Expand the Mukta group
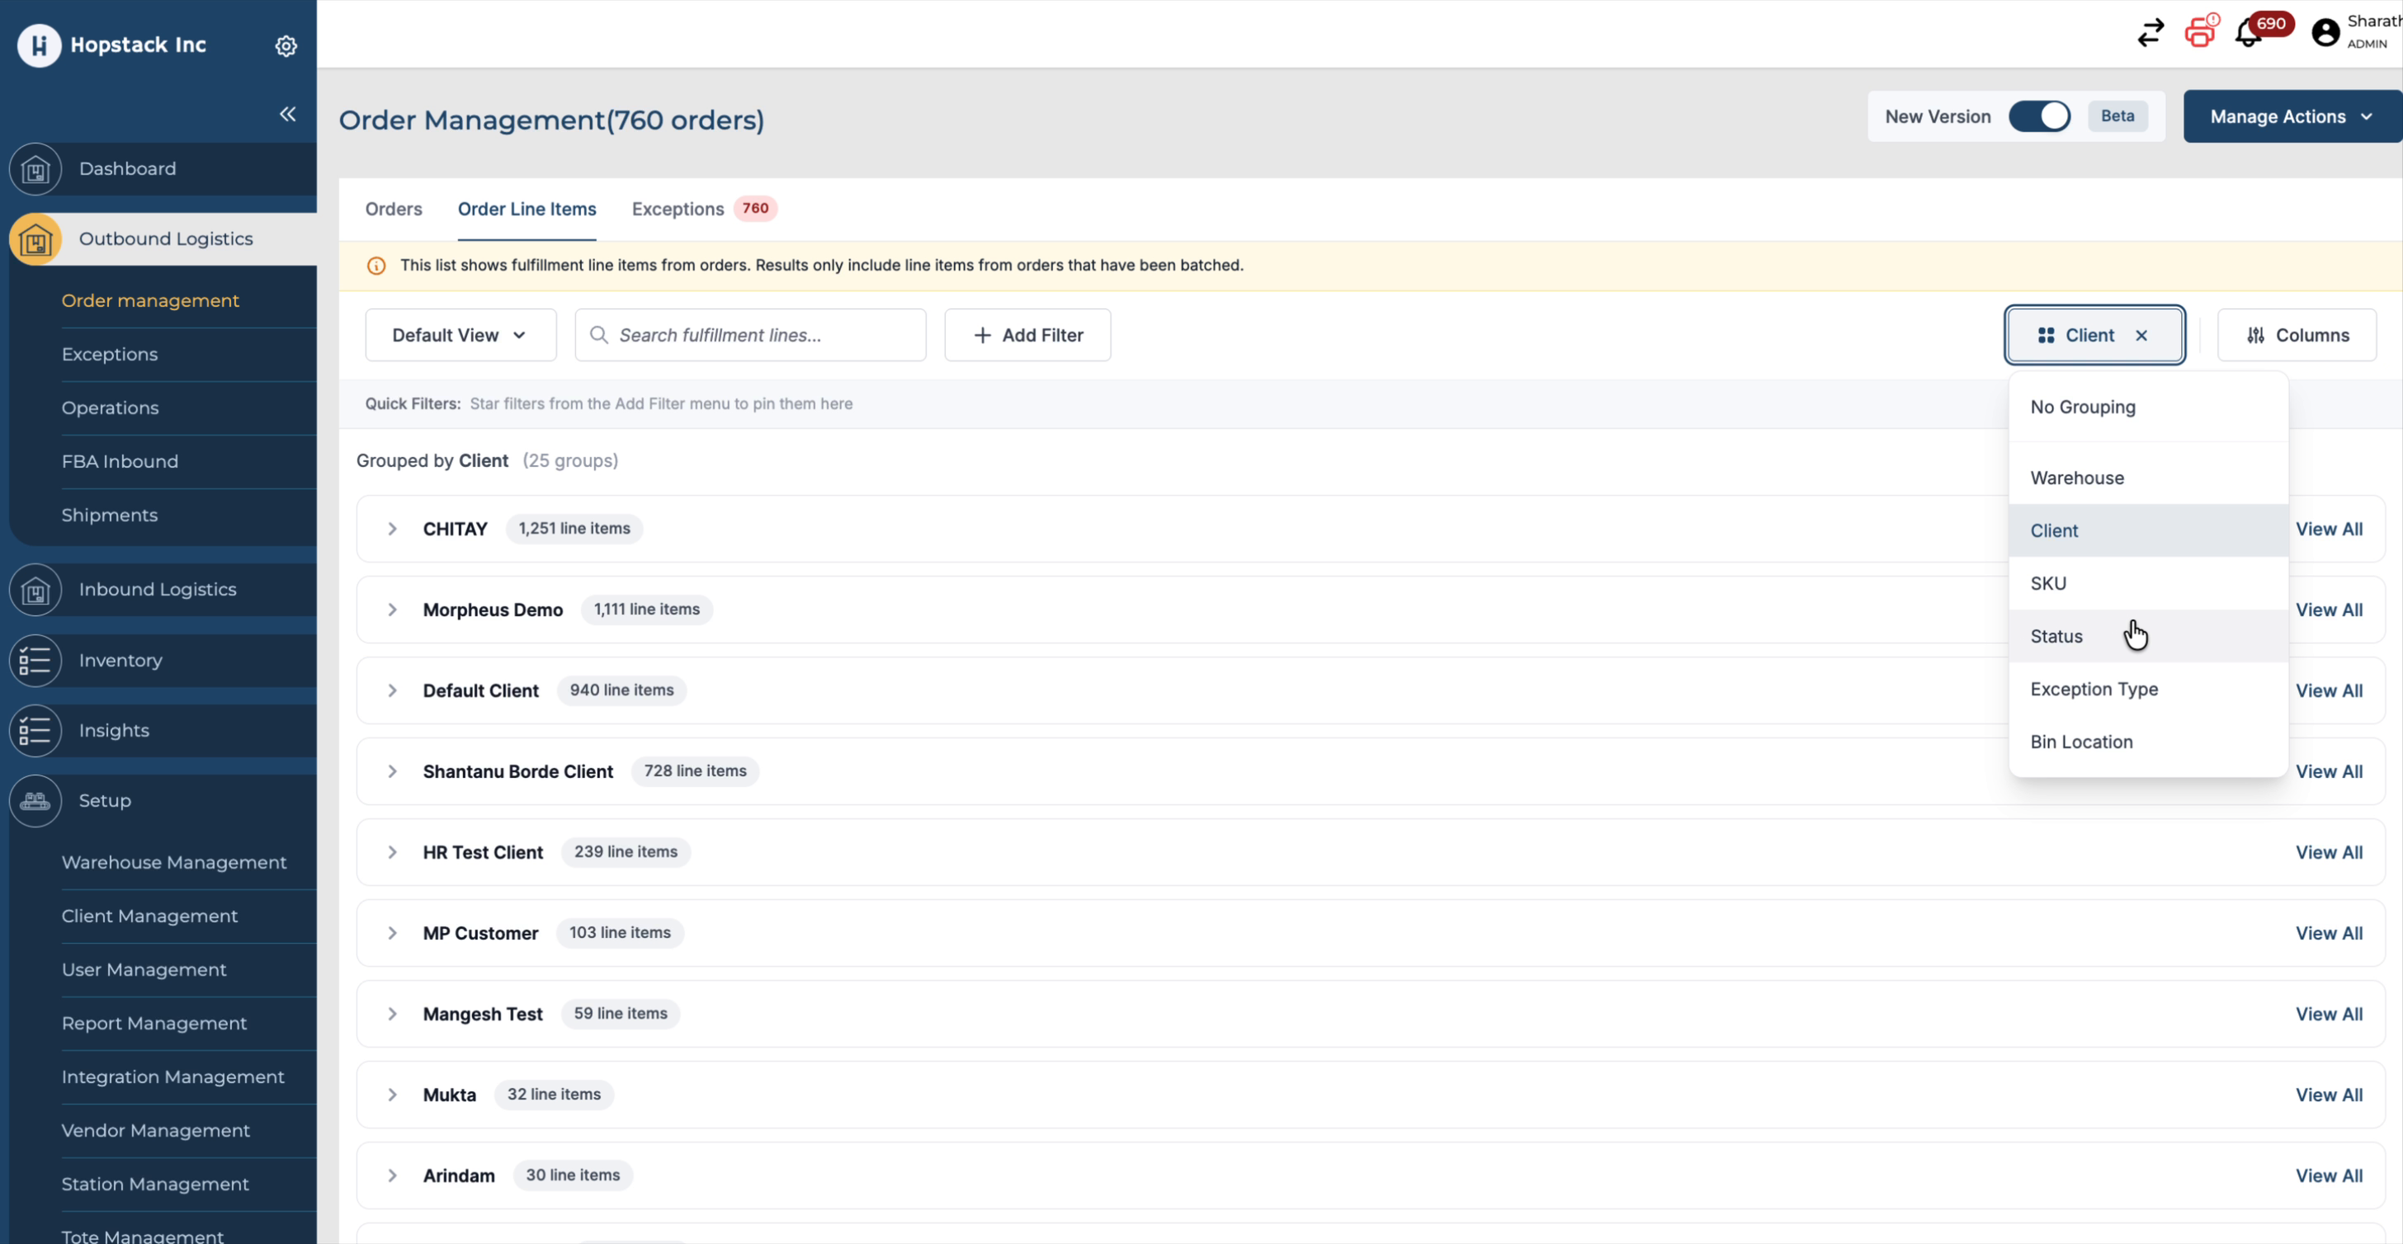This screenshot has height=1244, width=2403. pyautogui.click(x=393, y=1095)
